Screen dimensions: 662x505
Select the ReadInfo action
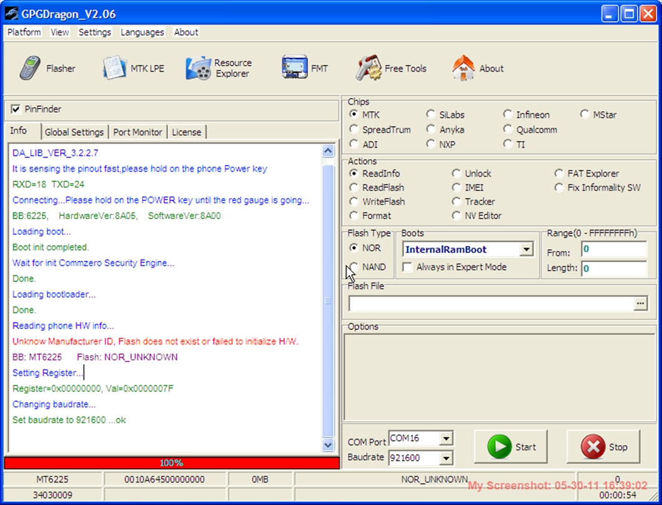coord(354,174)
